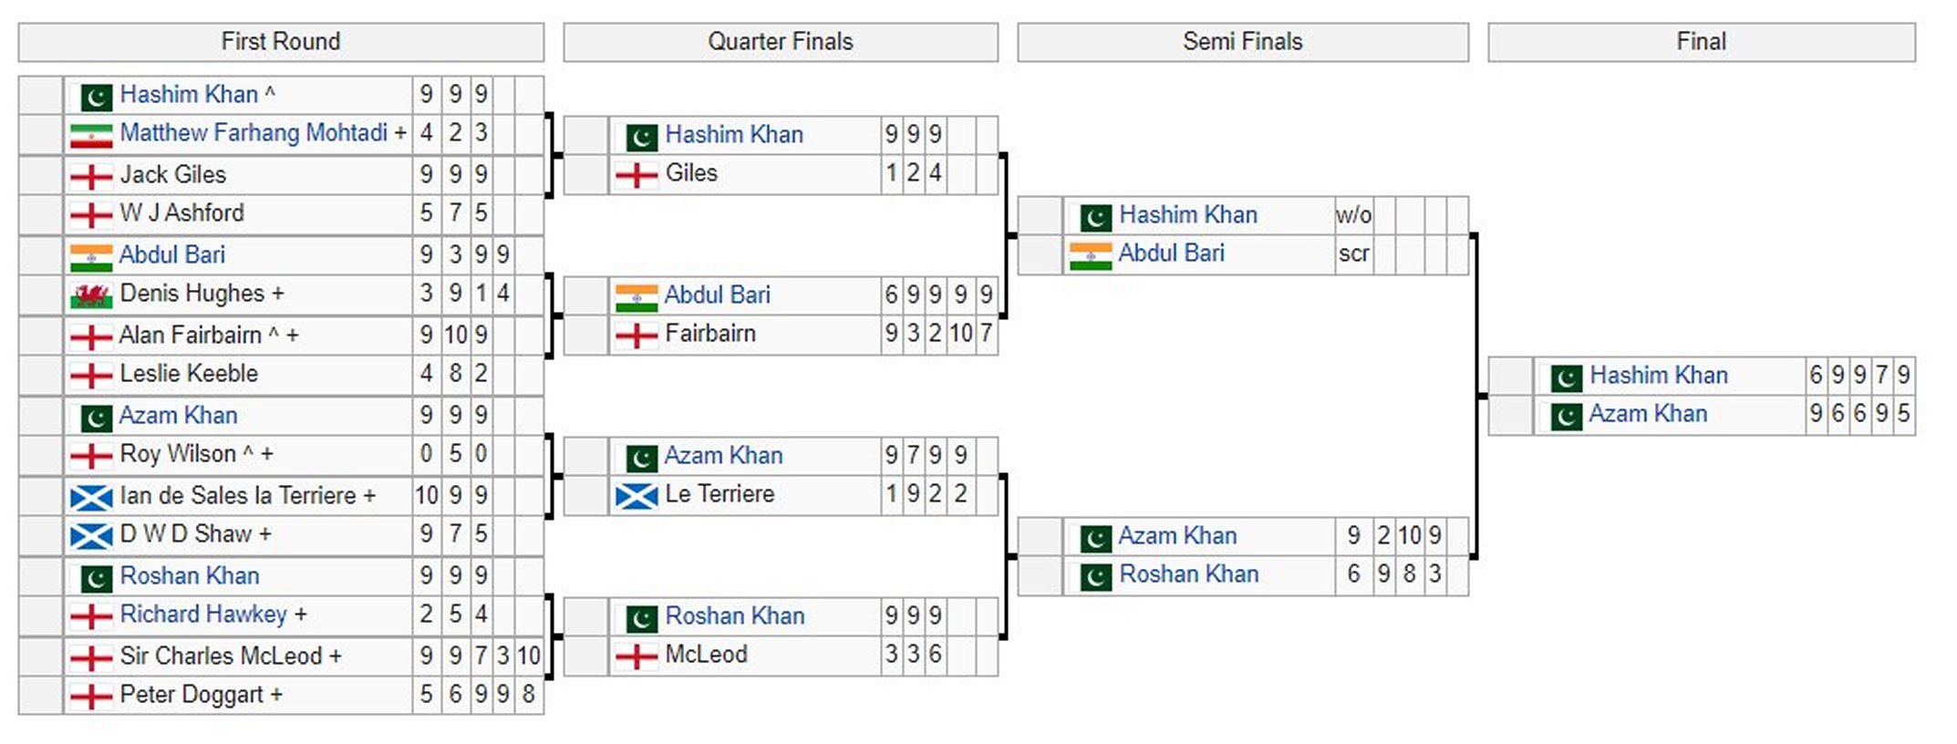Click Scotland flag beside Le Terriere in Quarter Finals

click(x=637, y=496)
